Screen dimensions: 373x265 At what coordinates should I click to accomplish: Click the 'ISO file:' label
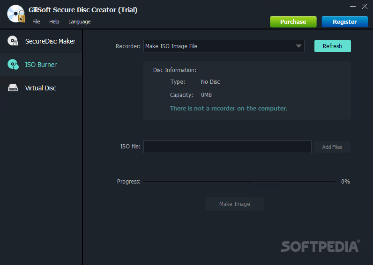click(x=130, y=147)
